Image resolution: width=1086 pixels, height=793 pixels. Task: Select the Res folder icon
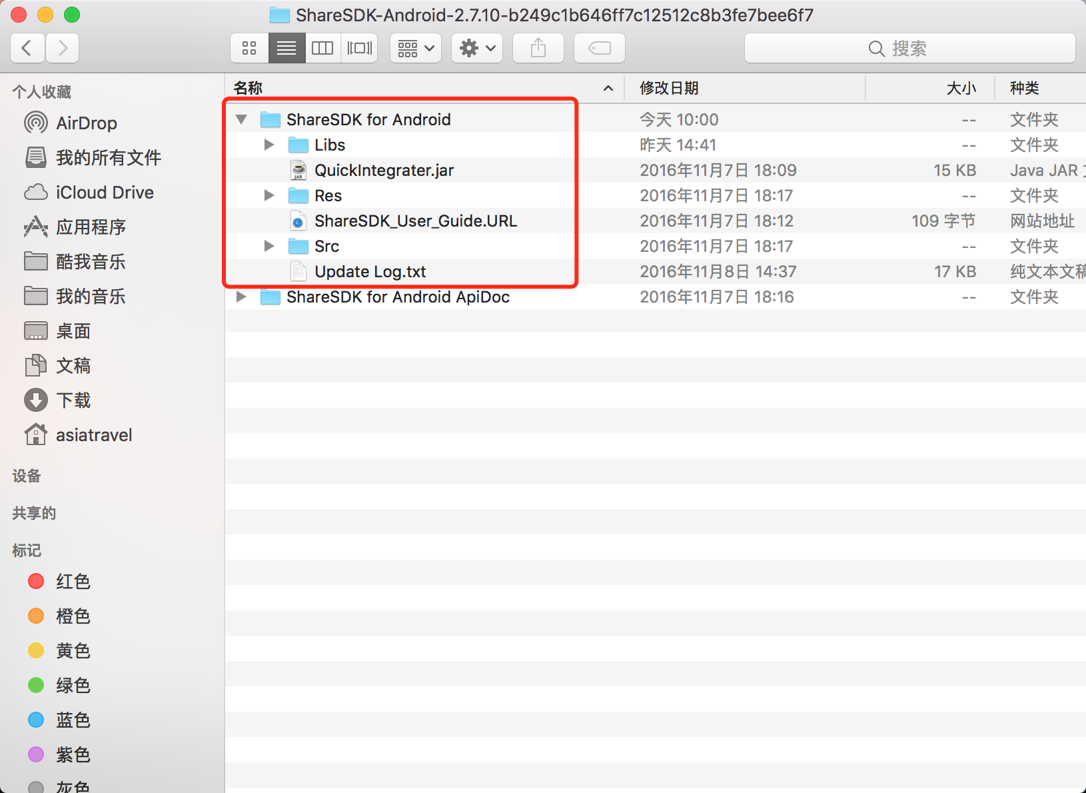pos(298,195)
